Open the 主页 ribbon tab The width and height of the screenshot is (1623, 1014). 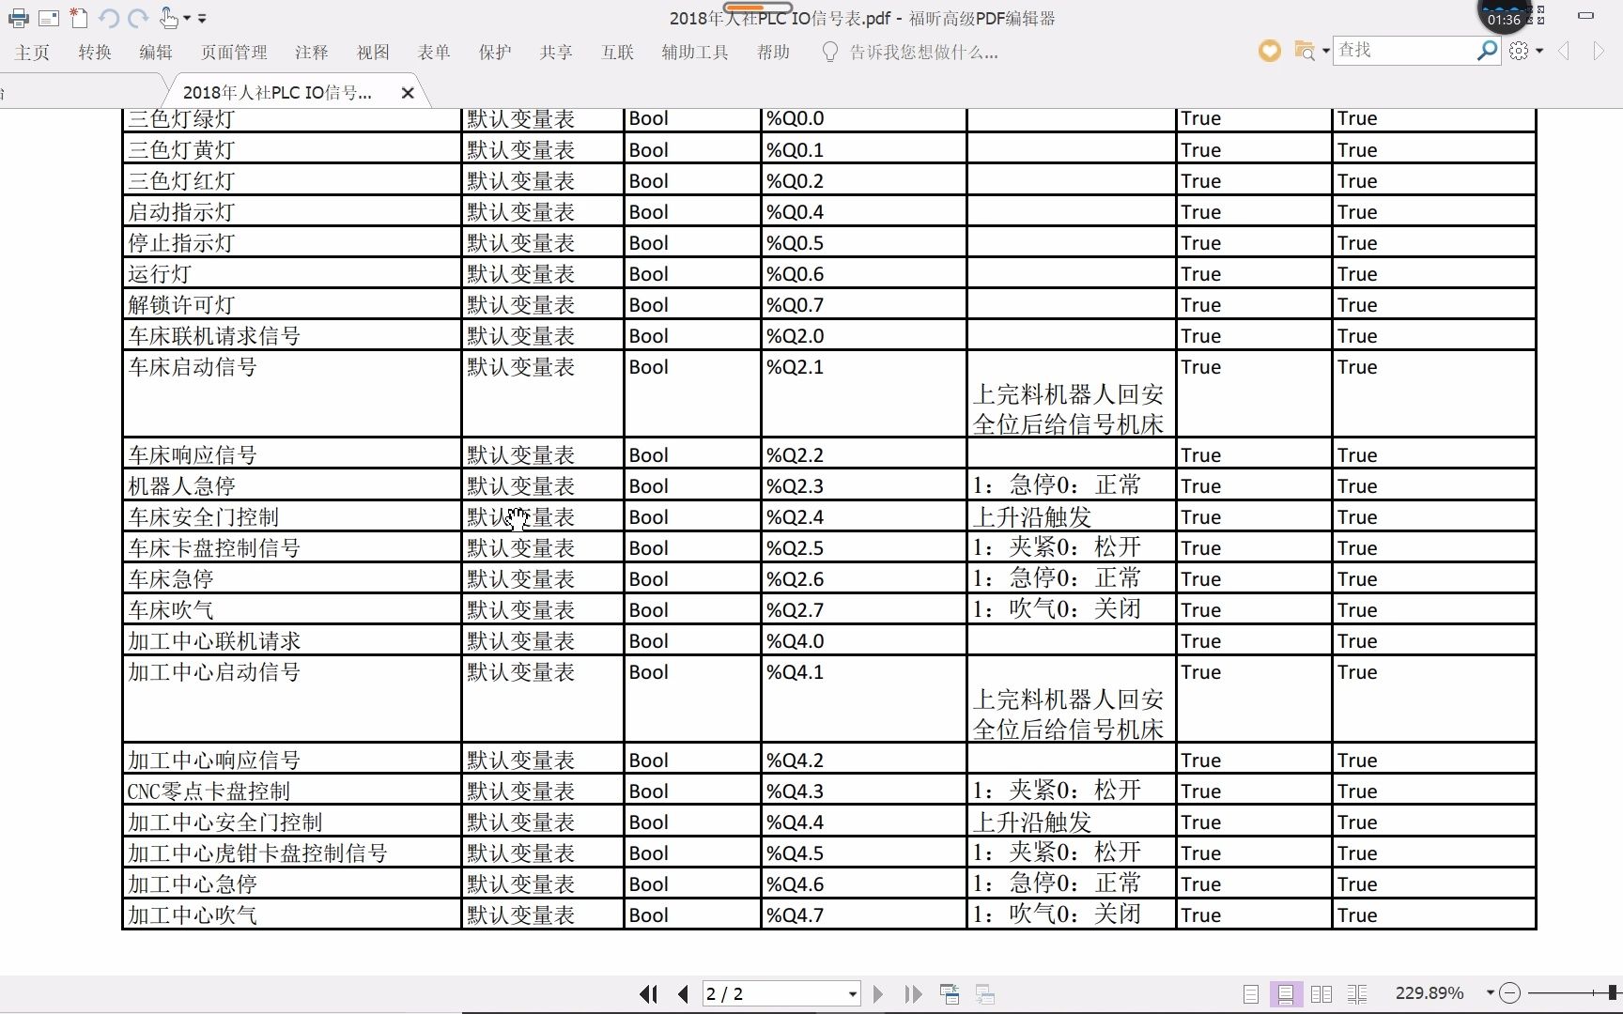(x=32, y=53)
